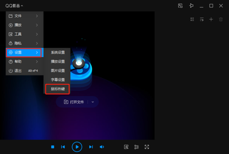Click the power icon next to 退出
The width and height of the screenshot is (229, 154).
coord(11,71)
